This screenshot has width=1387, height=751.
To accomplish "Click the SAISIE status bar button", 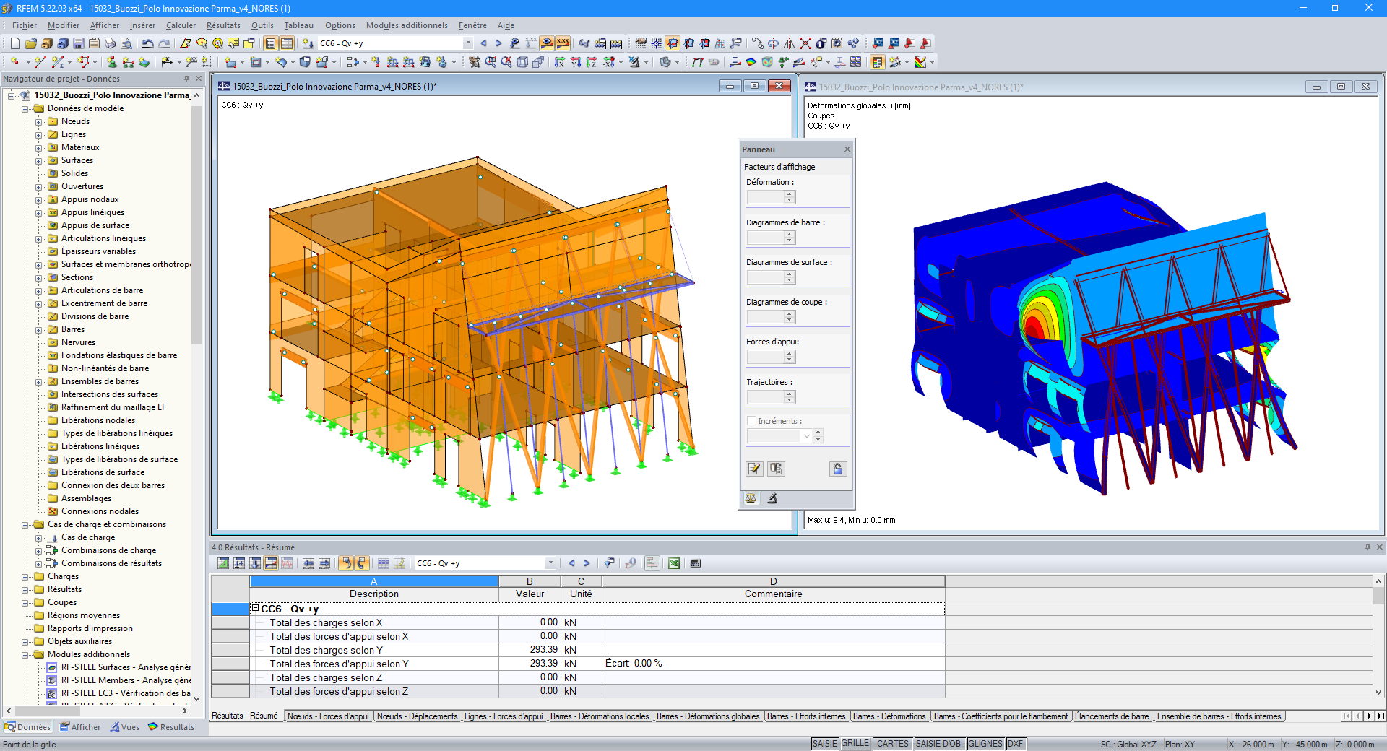I will pyautogui.click(x=825, y=744).
